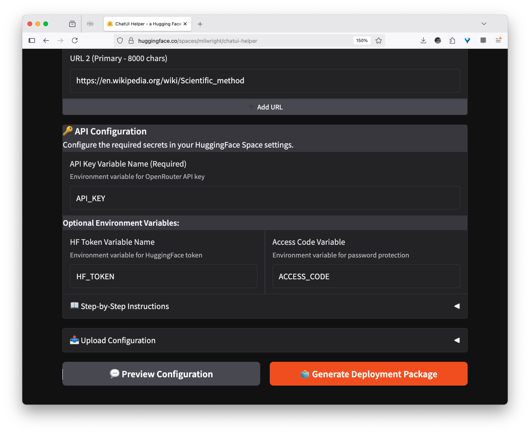Reload the page with the refresh icon
The width and height of the screenshot is (530, 434).
[75, 40]
